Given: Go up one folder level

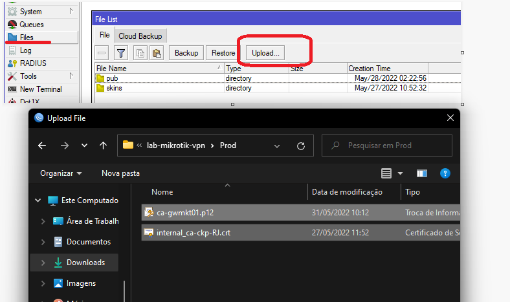Looking at the screenshot, I should (103, 146).
